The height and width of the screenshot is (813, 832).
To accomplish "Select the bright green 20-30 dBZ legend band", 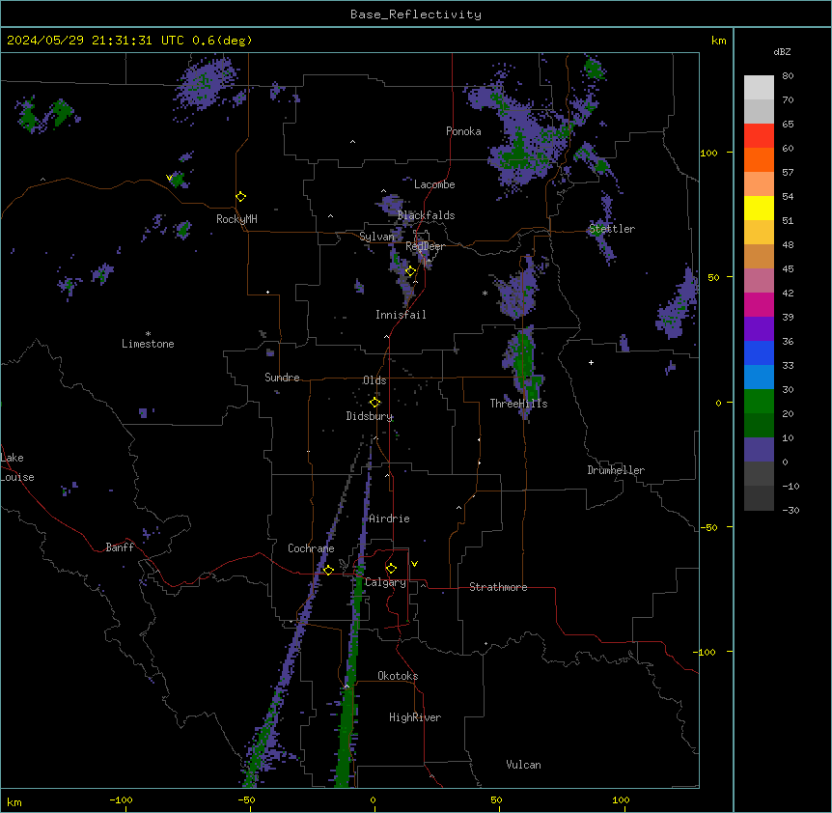I will tap(759, 402).
